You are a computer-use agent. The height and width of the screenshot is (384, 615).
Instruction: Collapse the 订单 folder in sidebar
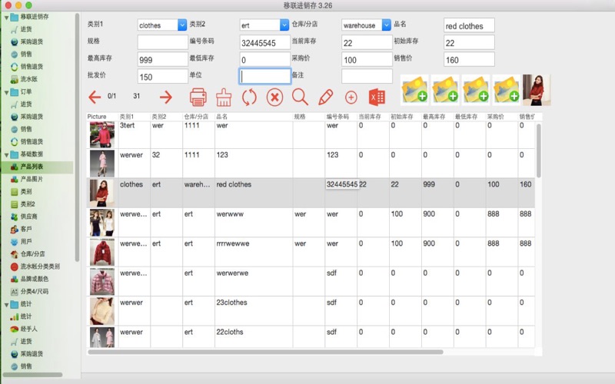point(6,92)
